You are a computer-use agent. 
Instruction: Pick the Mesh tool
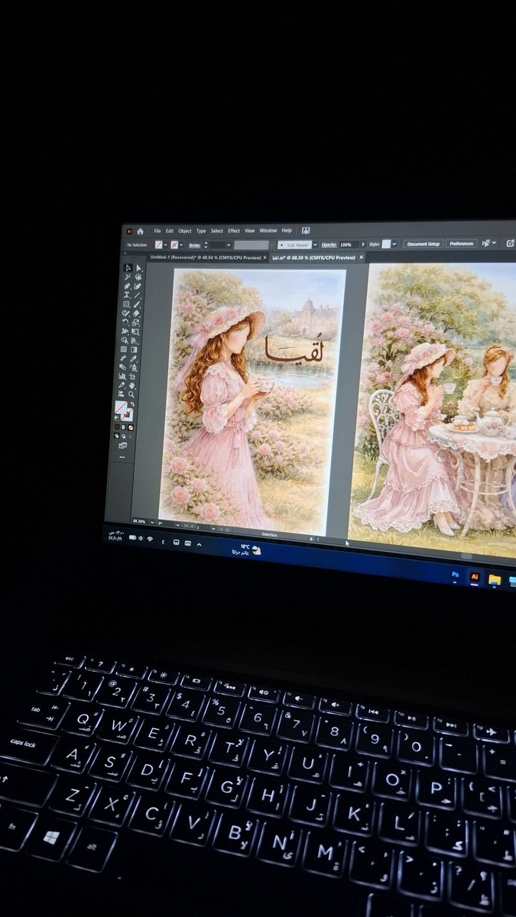pyautogui.click(x=124, y=349)
